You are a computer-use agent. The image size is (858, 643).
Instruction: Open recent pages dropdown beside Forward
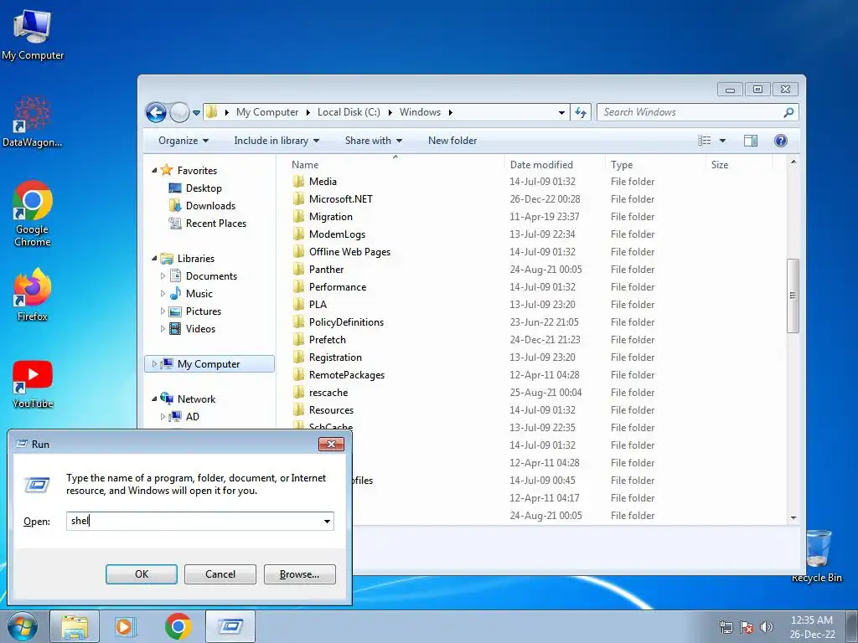196,113
